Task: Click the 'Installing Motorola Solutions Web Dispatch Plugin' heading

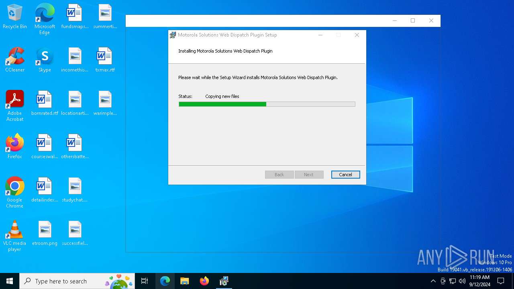Action: [225, 51]
